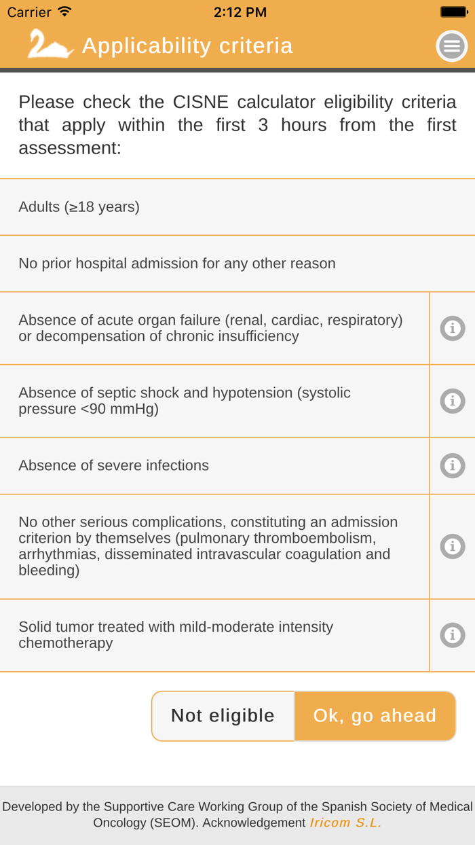Tap the Wi-Fi status icon

(x=65, y=12)
